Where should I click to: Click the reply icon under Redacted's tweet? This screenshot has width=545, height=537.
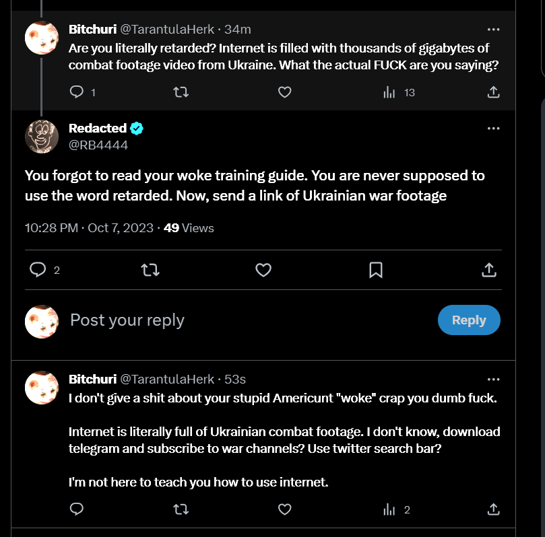click(x=38, y=270)
